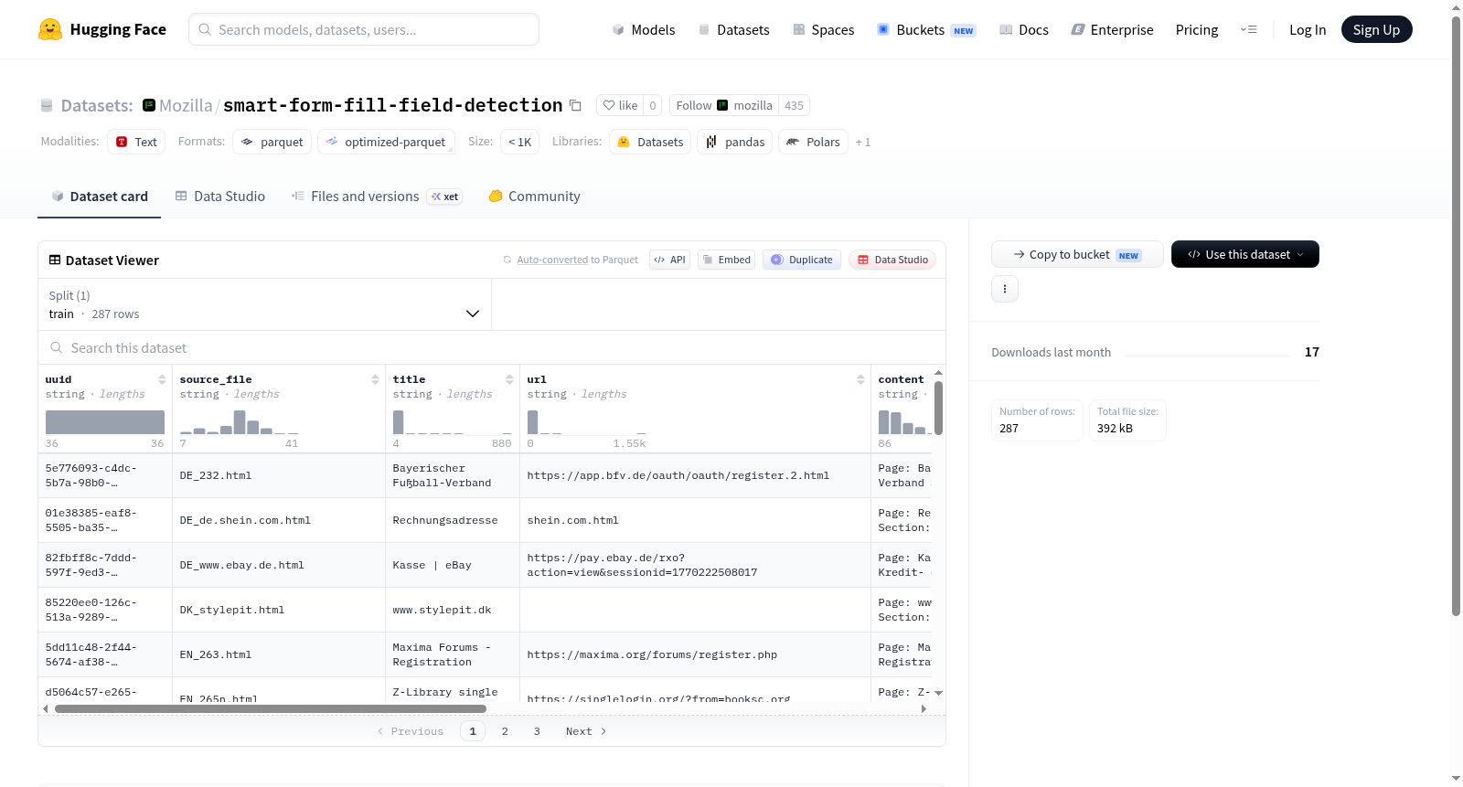Sort the source_file column

375,379
